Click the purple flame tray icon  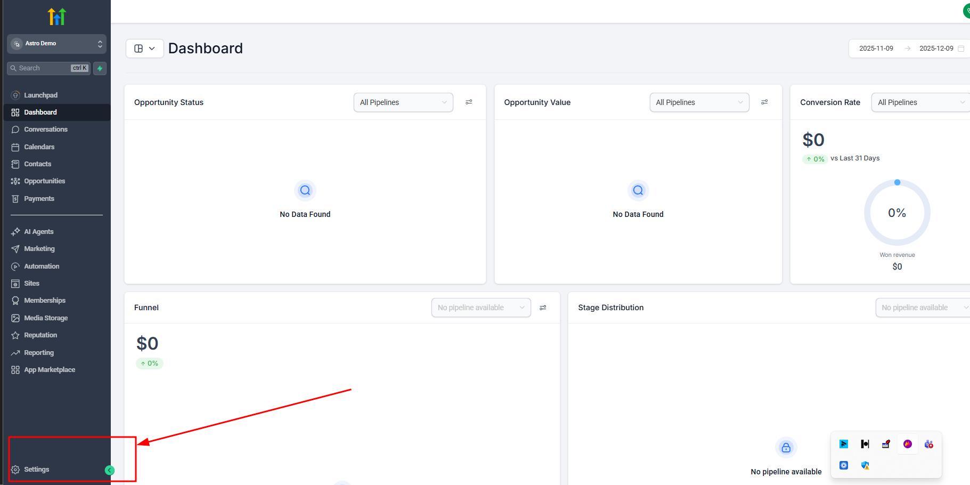point(907,444)
